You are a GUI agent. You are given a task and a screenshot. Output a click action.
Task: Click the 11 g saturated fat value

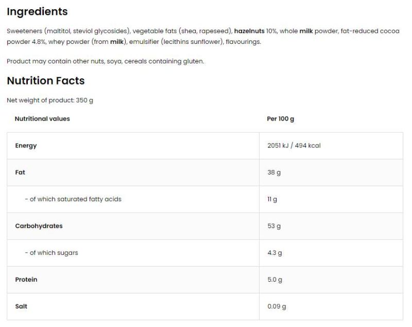(272, 199)
